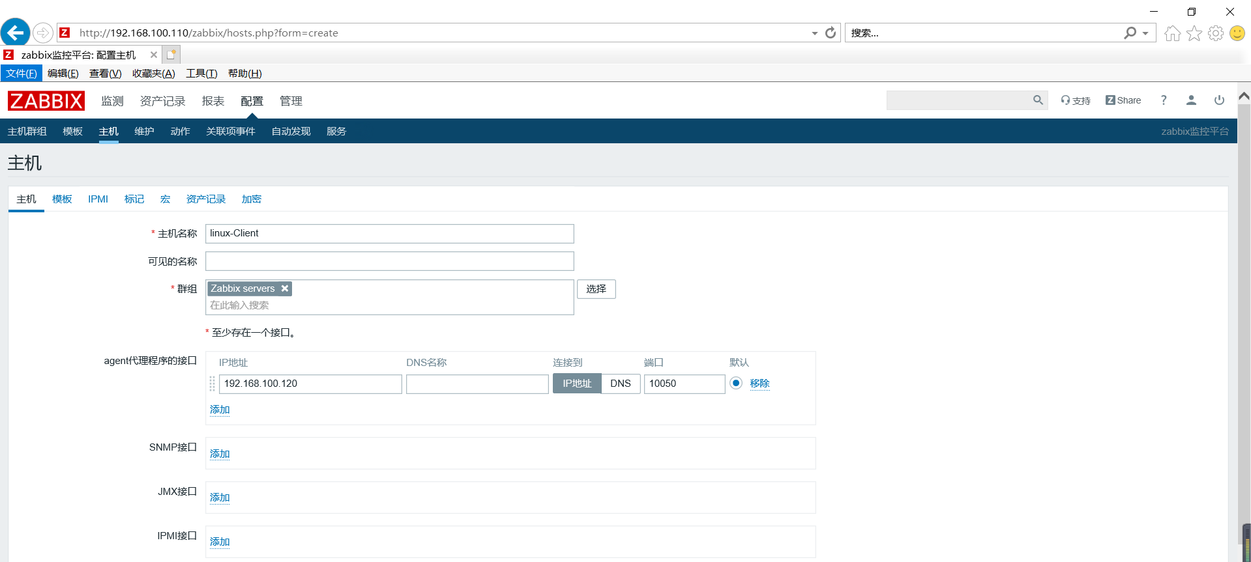
Task: Open the 自动发现 submenu
Action: point(291,132)
